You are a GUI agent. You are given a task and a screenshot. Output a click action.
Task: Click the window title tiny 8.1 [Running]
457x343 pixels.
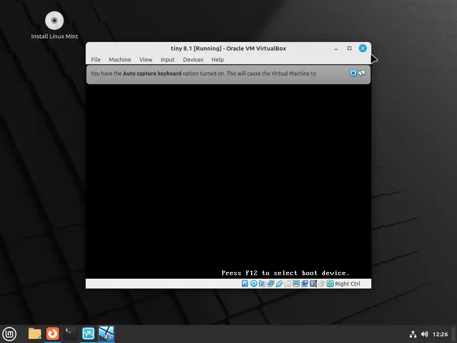coord(196,48)
